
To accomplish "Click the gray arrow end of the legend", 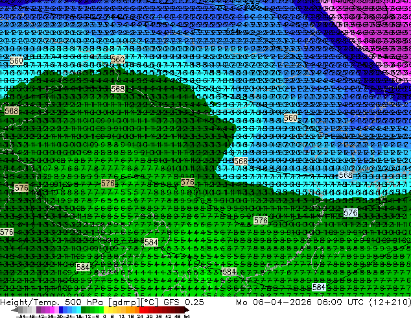I will [x=14, y=310].
